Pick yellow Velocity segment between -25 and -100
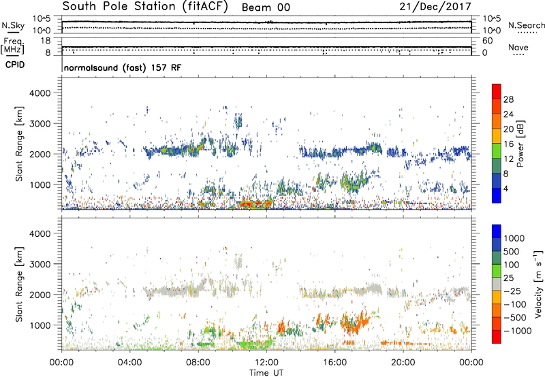Image resolution: width=545 pixels, height=377 pixels. pos(497,297)
